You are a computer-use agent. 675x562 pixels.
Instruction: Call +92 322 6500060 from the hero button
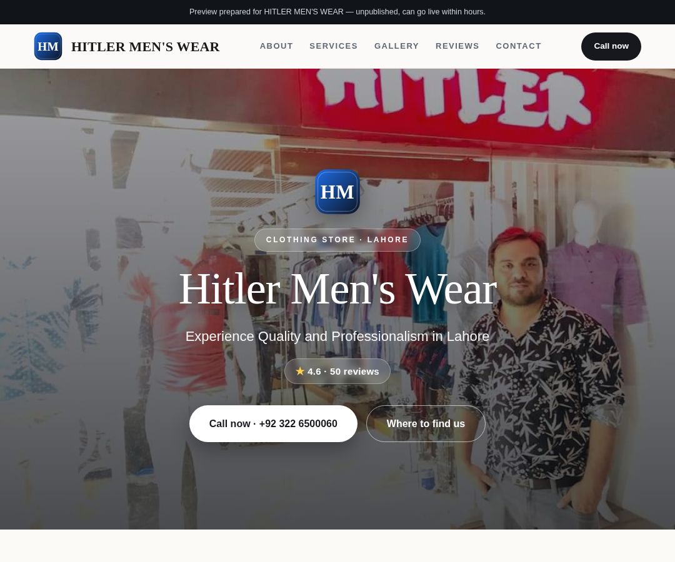tap(273, 423)
